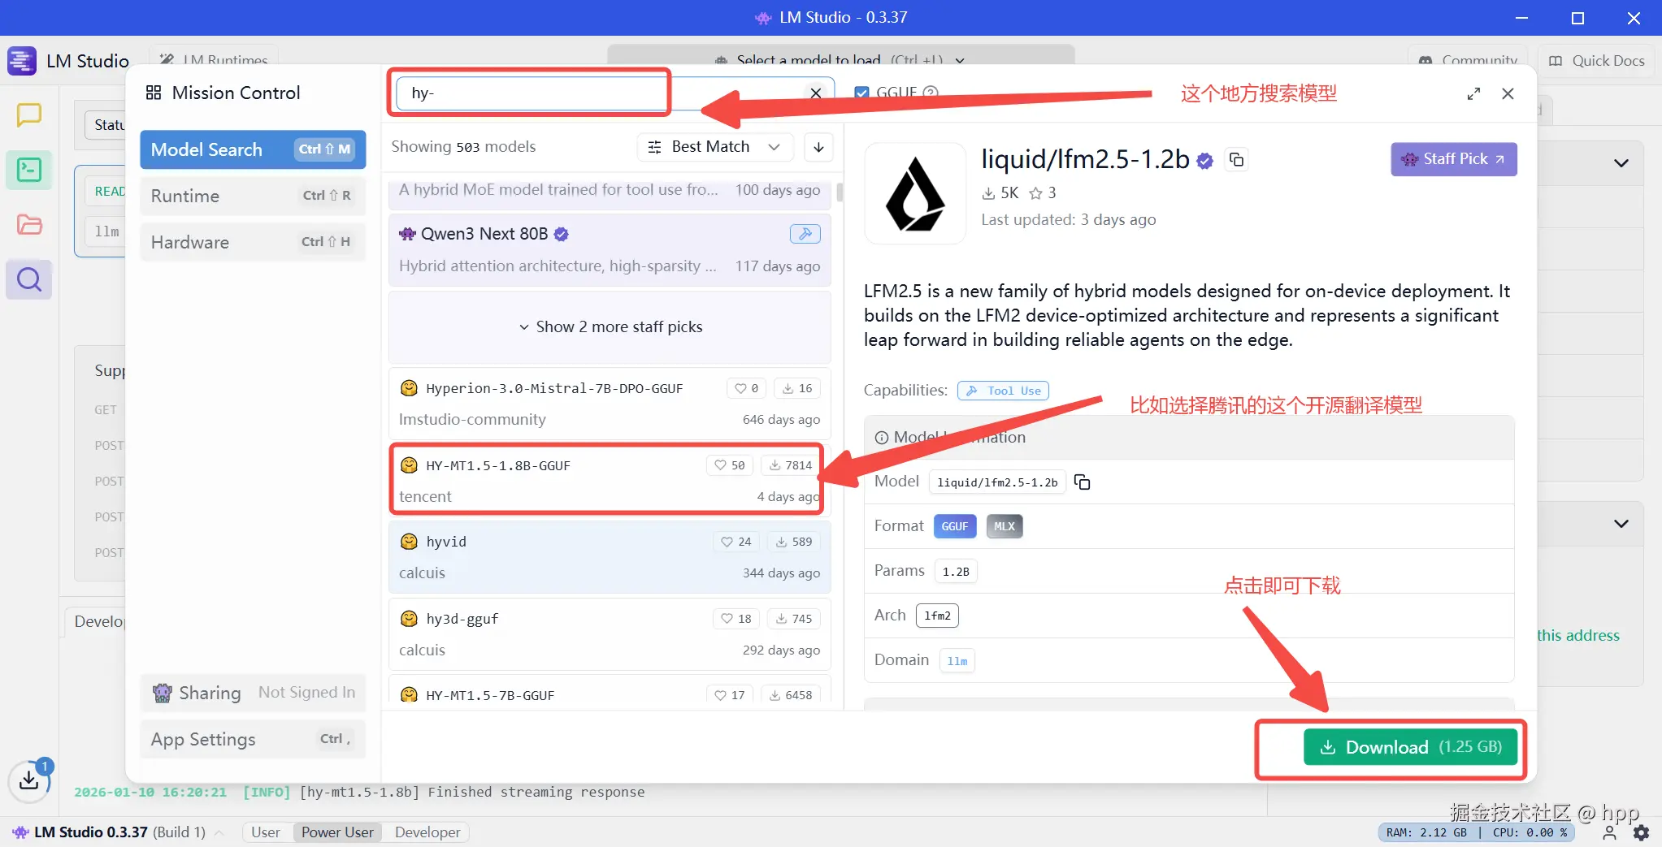Expand Show 2 more staff picks
This screenshot has width=1662, height=847.
pyautogui.click(x=610, y=326)
